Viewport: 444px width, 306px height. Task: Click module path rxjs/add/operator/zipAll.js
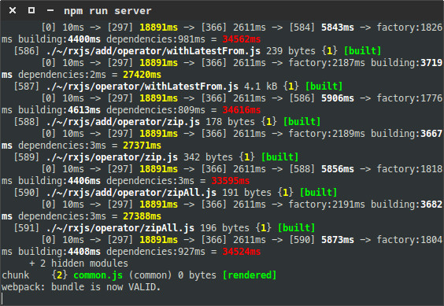(x=131, y=193)
